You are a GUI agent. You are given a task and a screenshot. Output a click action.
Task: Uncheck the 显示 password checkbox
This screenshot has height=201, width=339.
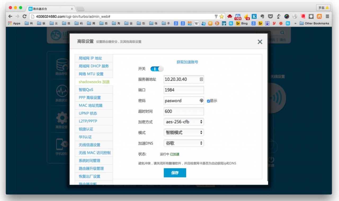pyautogui.click(x=208, y=101)
